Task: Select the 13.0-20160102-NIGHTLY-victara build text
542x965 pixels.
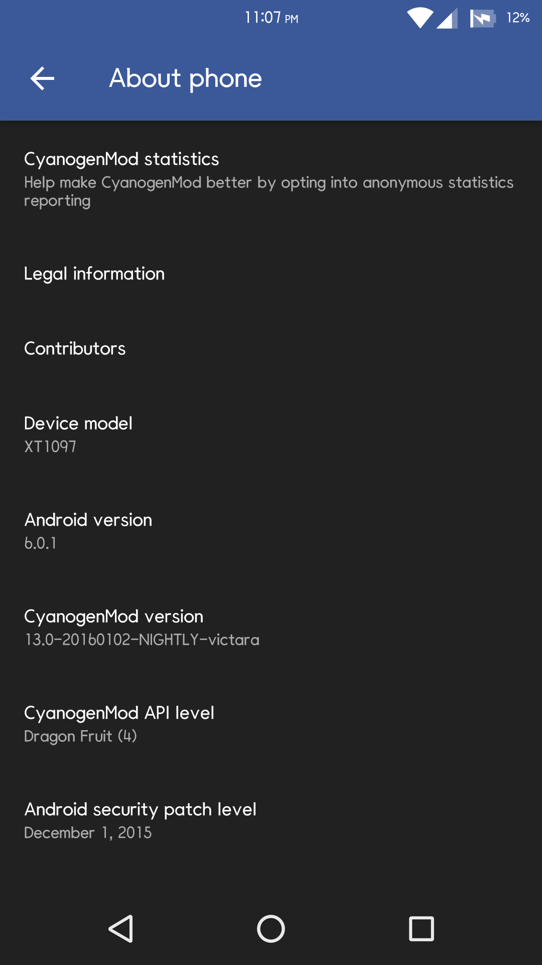Action: (x=142, y=640)
